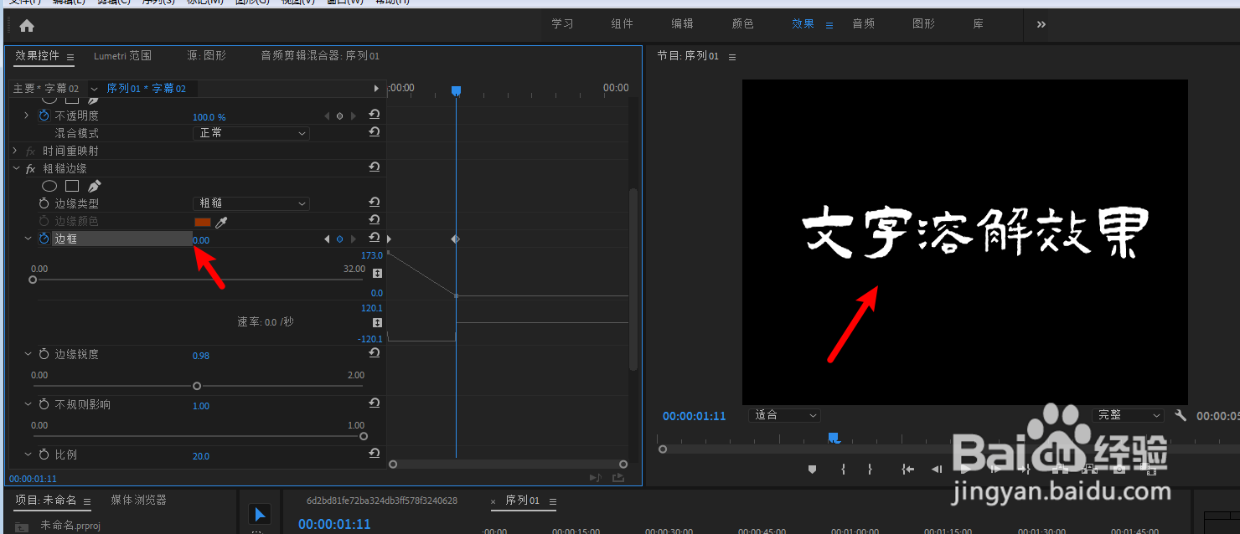Select the rectangle mask tool under 粗糙边缘
This screenshot has width=1240, height=534.
(72, 186)
